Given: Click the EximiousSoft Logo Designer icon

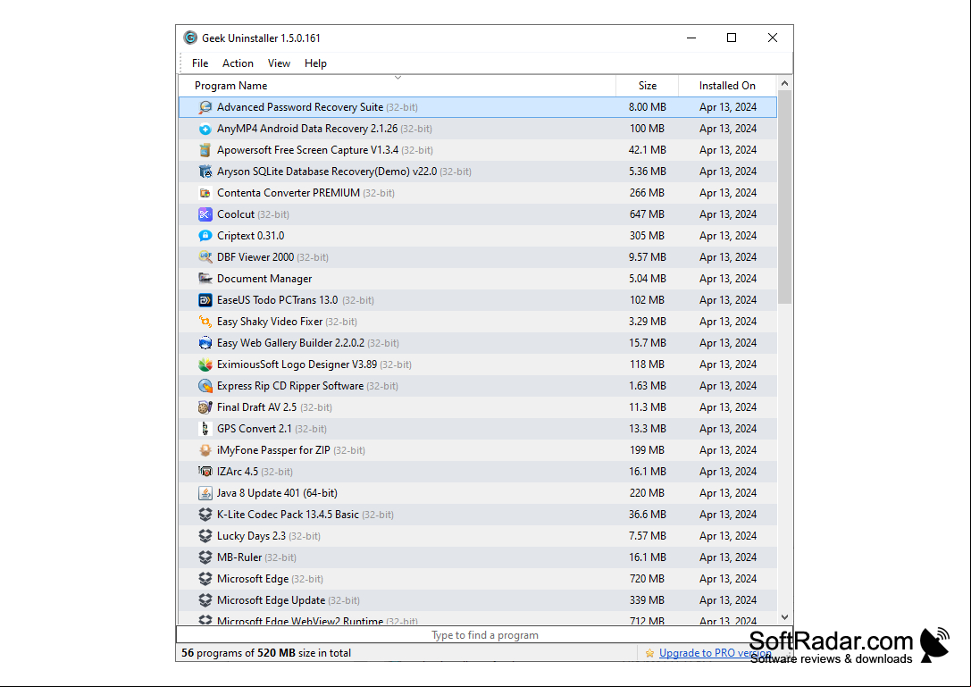Looking at the screenshot, I should click(205, 364).
